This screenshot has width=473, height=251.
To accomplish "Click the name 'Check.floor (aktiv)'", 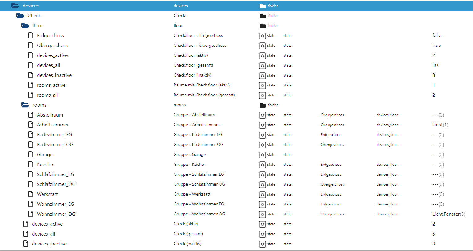I will [191, 55].
